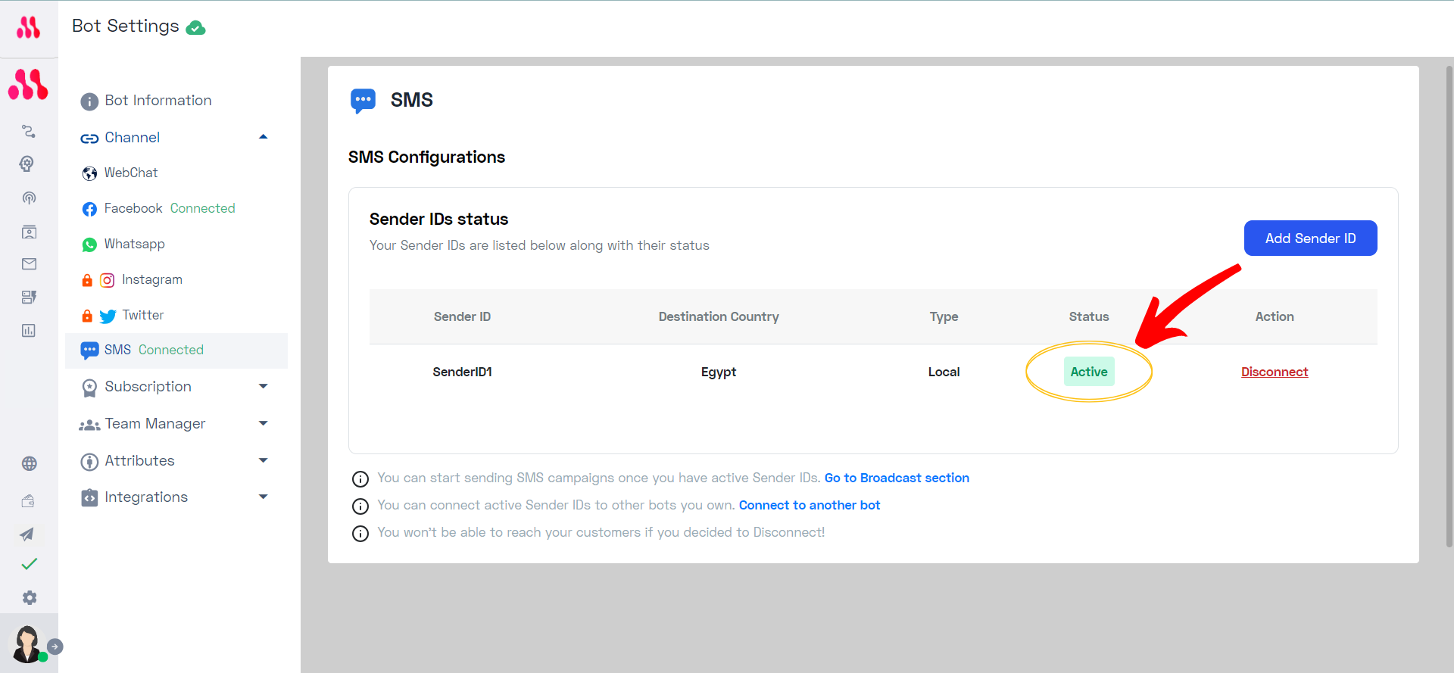
Task: Expand the Attributes section arrow
Action: (x=264, y=460)
